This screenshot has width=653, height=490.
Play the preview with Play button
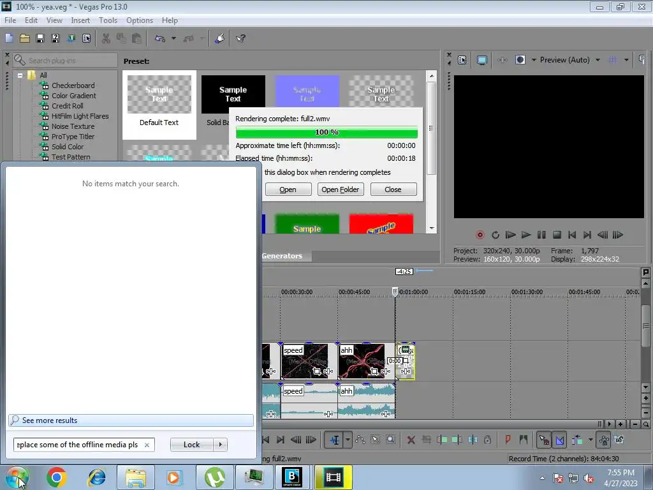(526, 235)
